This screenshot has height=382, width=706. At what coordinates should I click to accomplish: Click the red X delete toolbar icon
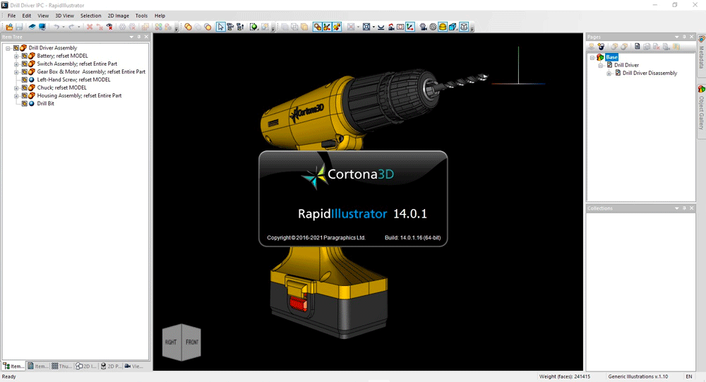coord(90,27)
